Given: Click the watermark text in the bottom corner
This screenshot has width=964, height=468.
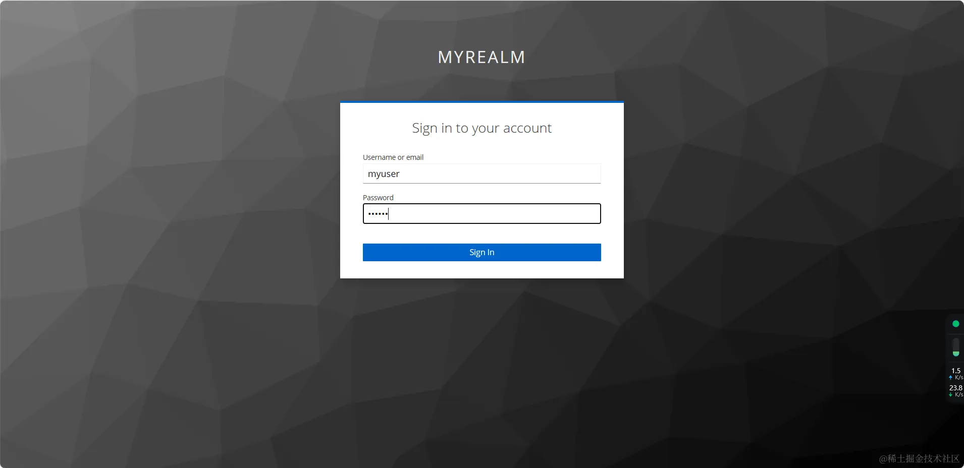Looking at the screenshot, I should [919, 458].
